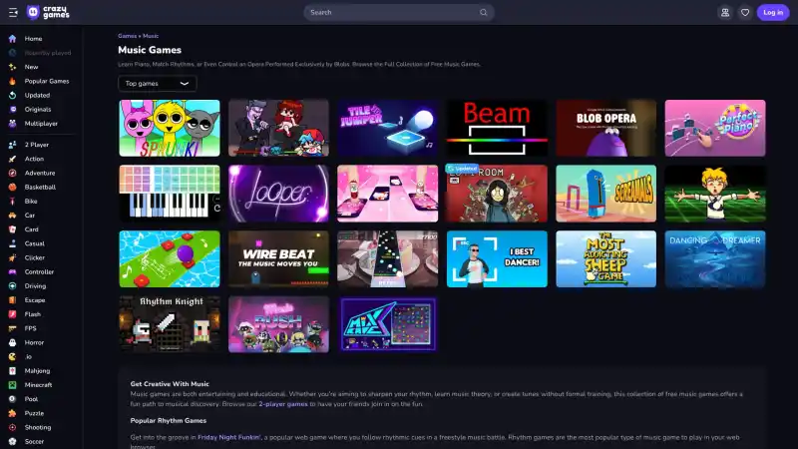Open the Dancing Dreamer game thumbnail
This screenshot has width=798, height=449.
[715, 258]
